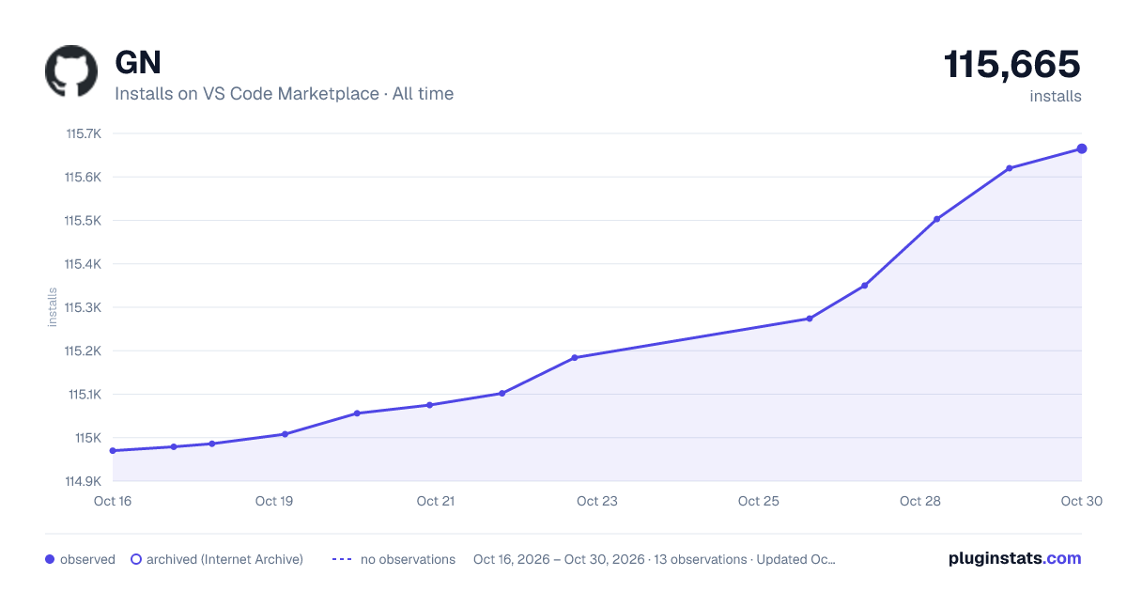
Task: Click the '115.6K' y-axis label
Action: pos(83,177)
